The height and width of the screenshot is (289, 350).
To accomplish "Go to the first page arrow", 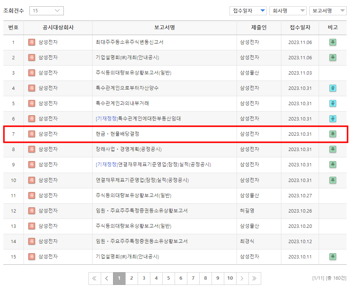I will 95,278.
